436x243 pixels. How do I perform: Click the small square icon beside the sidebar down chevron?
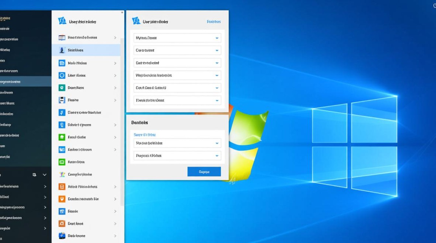click(x=34, y=175)
